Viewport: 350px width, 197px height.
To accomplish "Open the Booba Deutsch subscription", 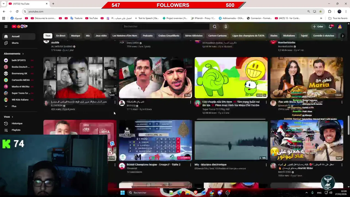I will pyautogui.click(x=19, y=67).
